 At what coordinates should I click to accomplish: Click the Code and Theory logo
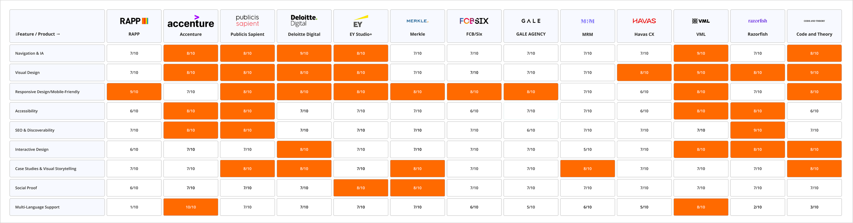coord(814,21)
